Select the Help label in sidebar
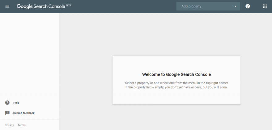Screen dimensions: 272x130 coord(16,103)
